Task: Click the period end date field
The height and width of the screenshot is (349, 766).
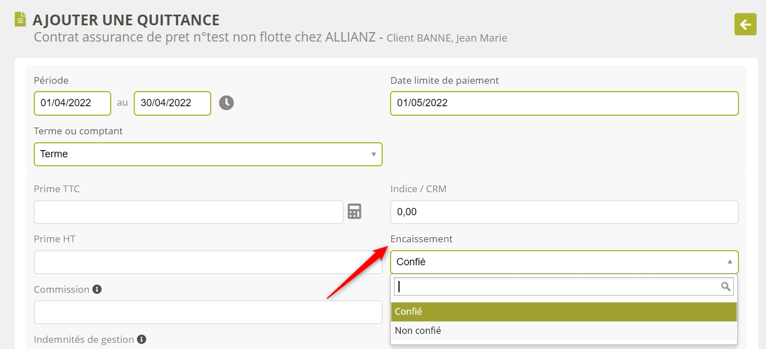Action: [x=173, y=103]
